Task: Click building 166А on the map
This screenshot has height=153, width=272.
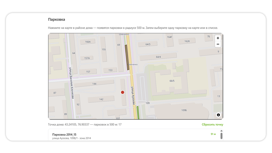Action: 88,41
